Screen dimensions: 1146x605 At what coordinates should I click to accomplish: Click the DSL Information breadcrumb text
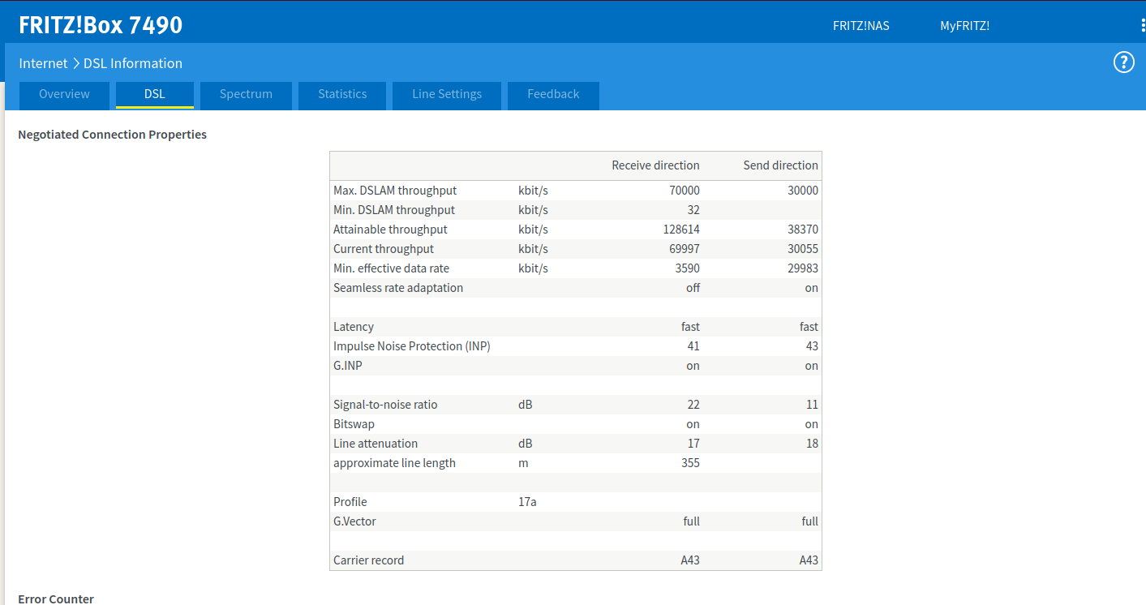(132, 63)
